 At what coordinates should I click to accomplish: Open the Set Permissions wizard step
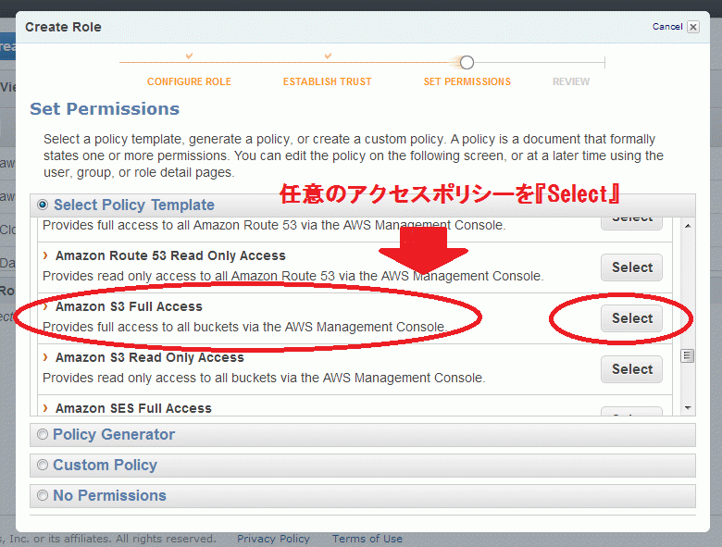coord(467,81)
